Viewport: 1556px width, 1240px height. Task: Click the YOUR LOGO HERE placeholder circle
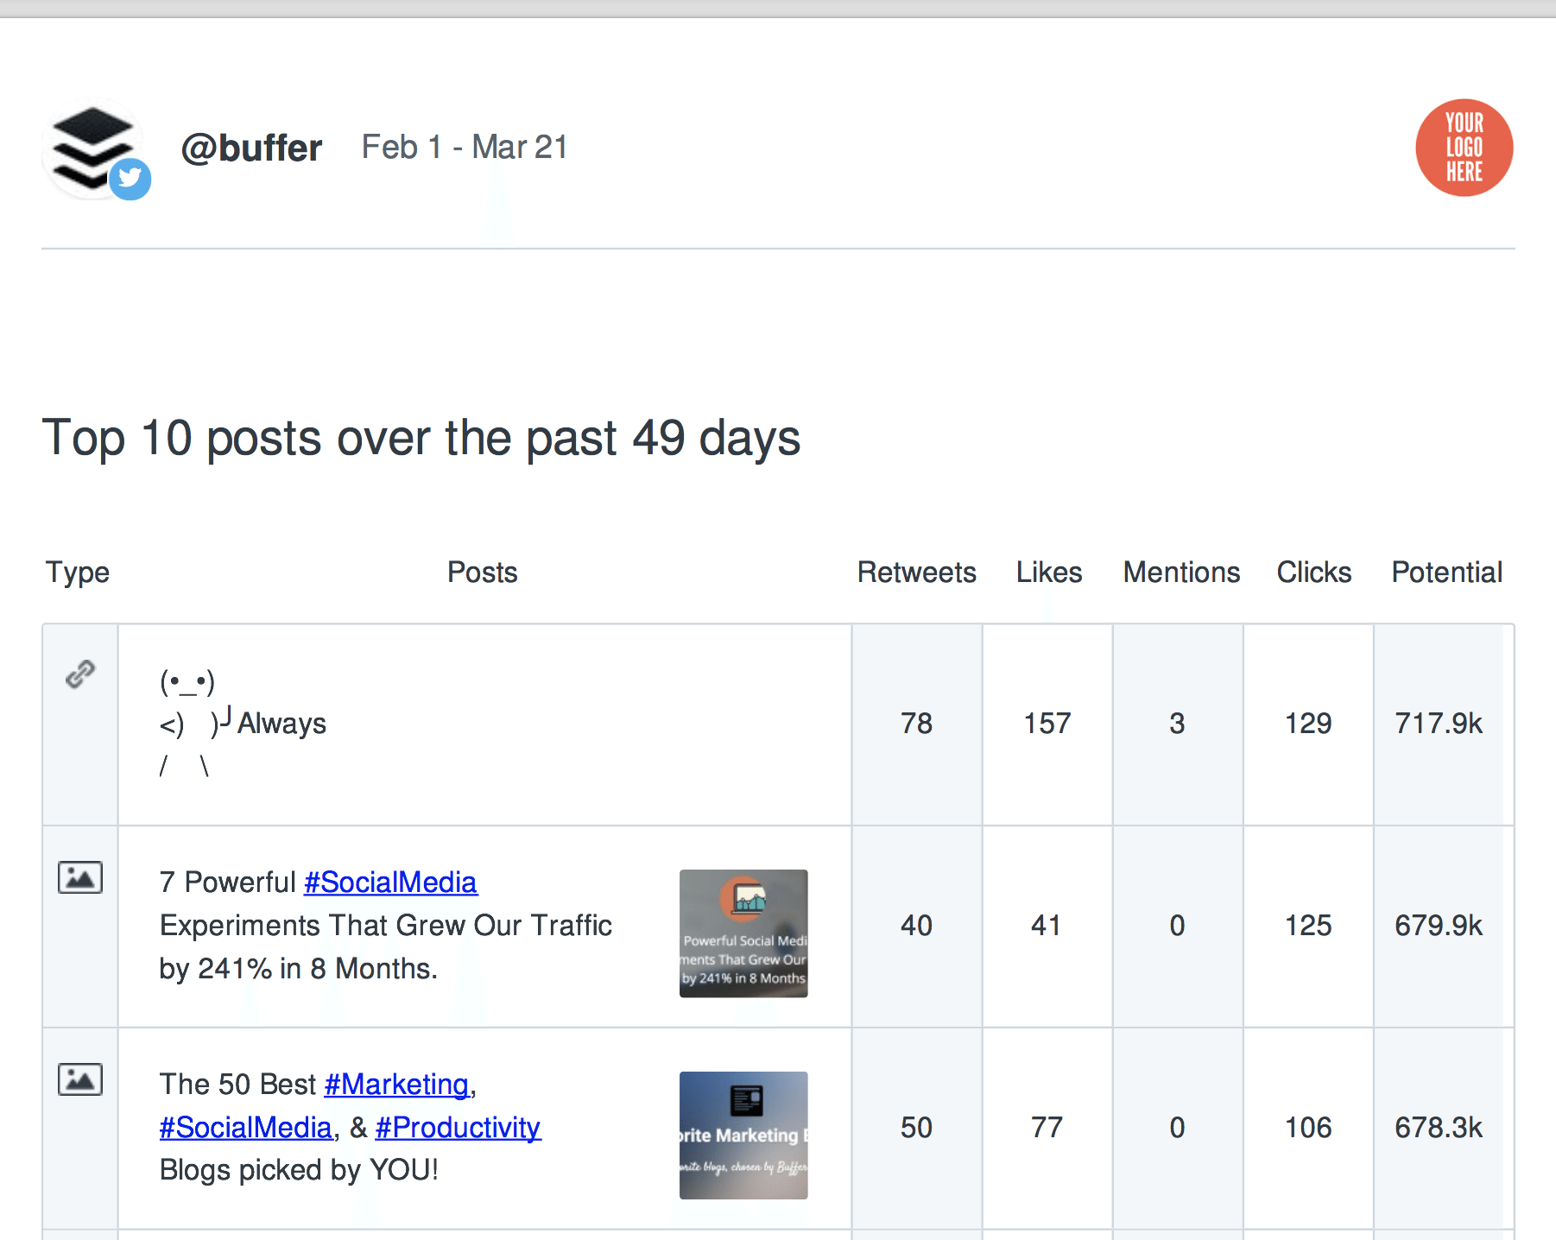tap(1463, 148)
